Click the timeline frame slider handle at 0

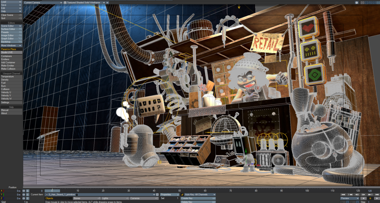52,191
